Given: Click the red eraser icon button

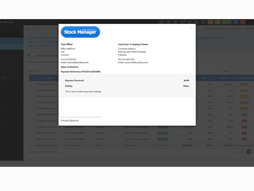Looking at the screenshot, I should click(243, 22).
